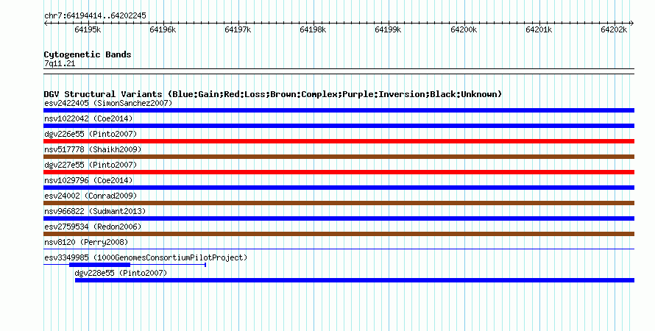Click esv24002 (Conrad2009) label

point(91,196)
